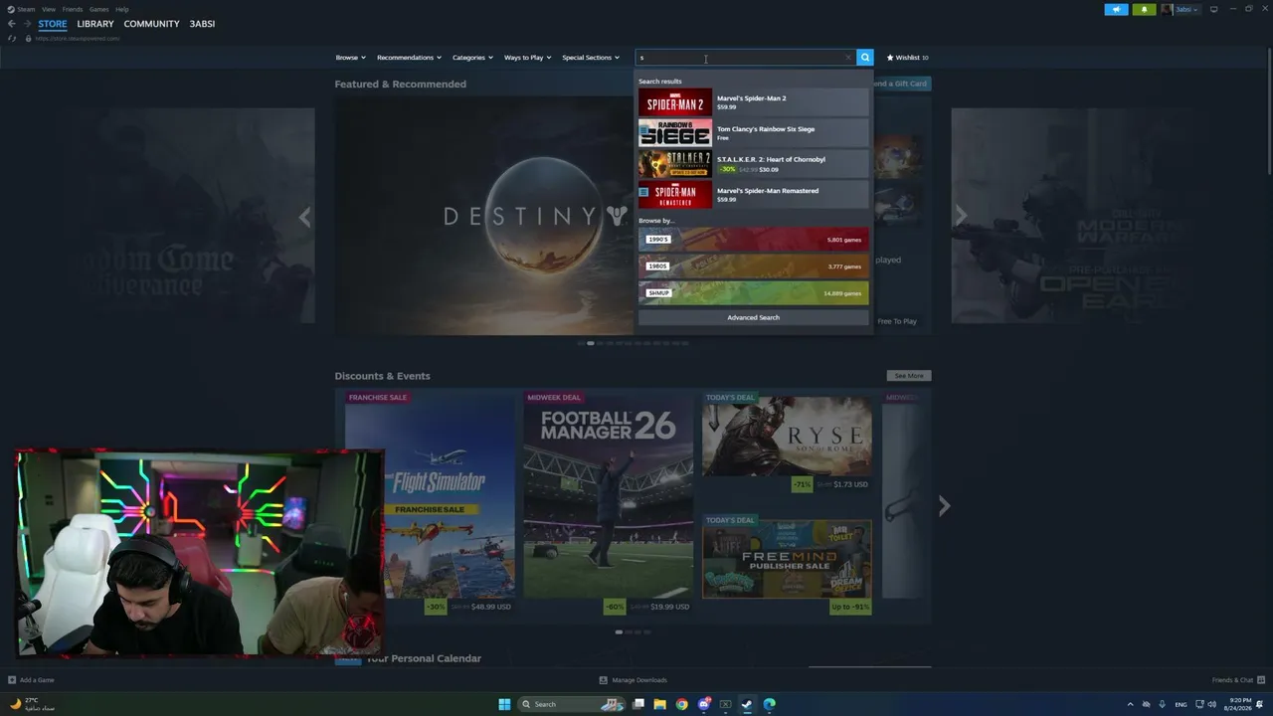This screenshot has height=716, width=1273.
Task: Browse by the Shmup tag
Action: 753,293
